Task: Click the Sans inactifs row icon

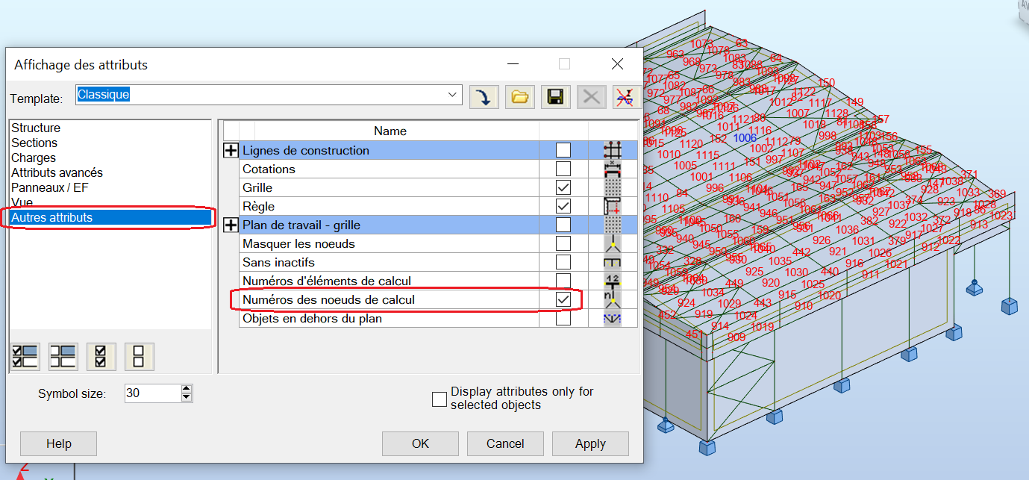Action: tap(613, 262)
